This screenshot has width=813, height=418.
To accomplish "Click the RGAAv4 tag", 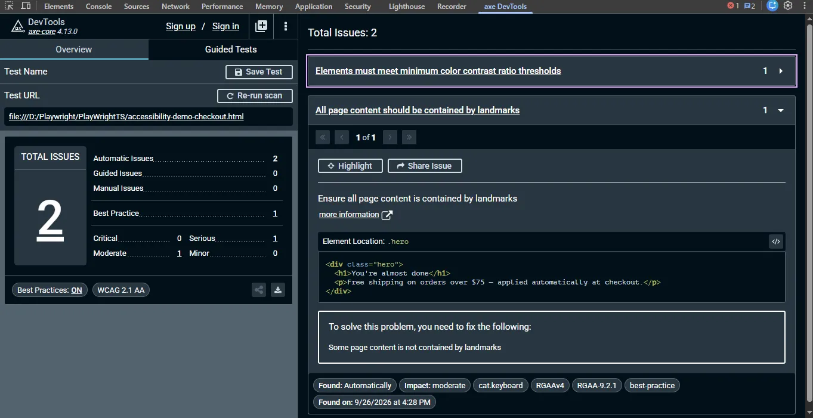I will click(x=549, y=386).
